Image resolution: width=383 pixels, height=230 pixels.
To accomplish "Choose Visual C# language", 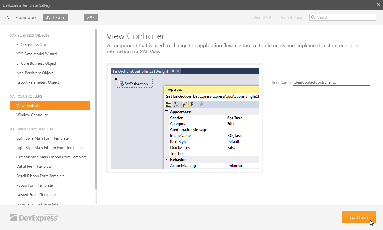I will click(262, 17).
